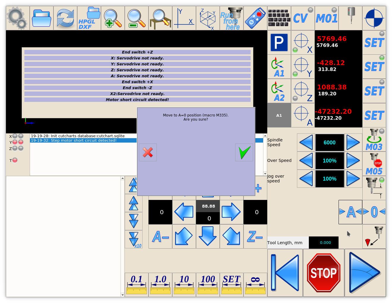Screen dimensions: 392x303
Task: Toggle the tool length measure icon
Action: pyautogui.click(x=374, y=188)
